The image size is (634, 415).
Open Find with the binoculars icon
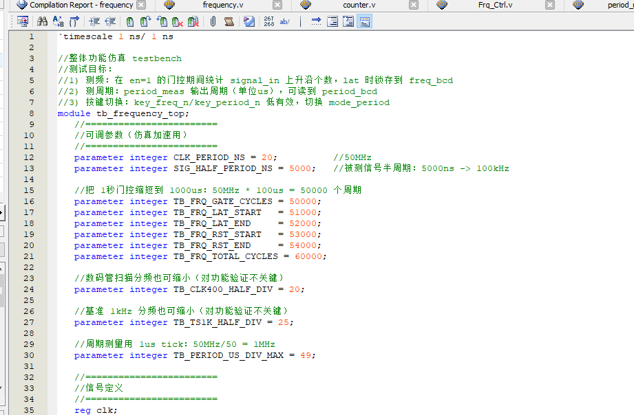click(42, 21)
